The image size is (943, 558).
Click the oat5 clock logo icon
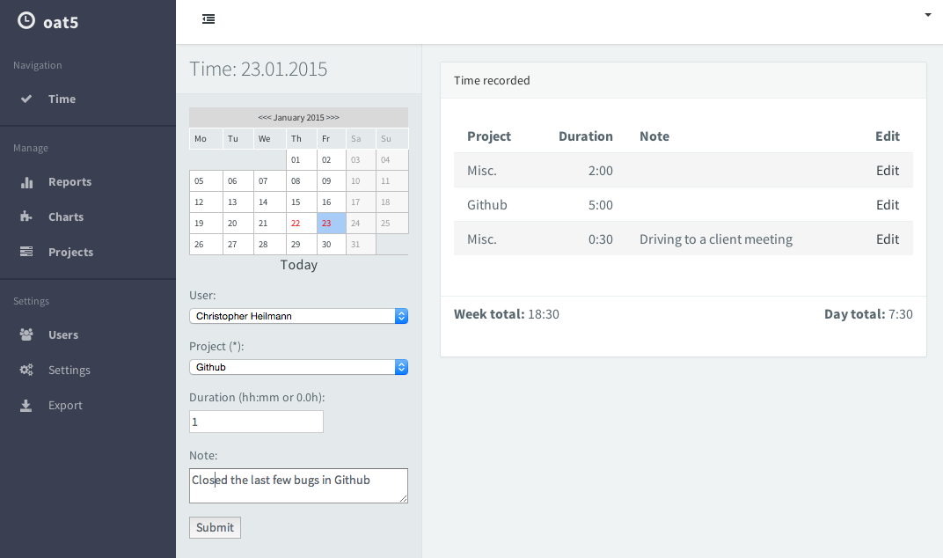(26, 21)
